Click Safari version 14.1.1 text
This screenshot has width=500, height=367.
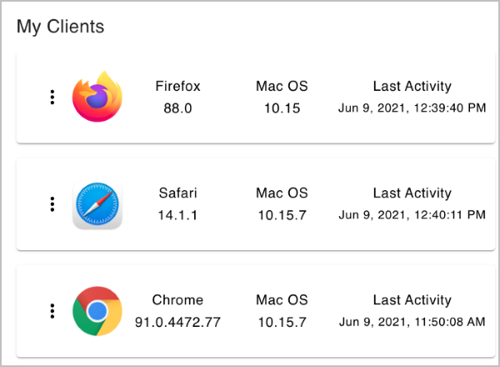177,215
